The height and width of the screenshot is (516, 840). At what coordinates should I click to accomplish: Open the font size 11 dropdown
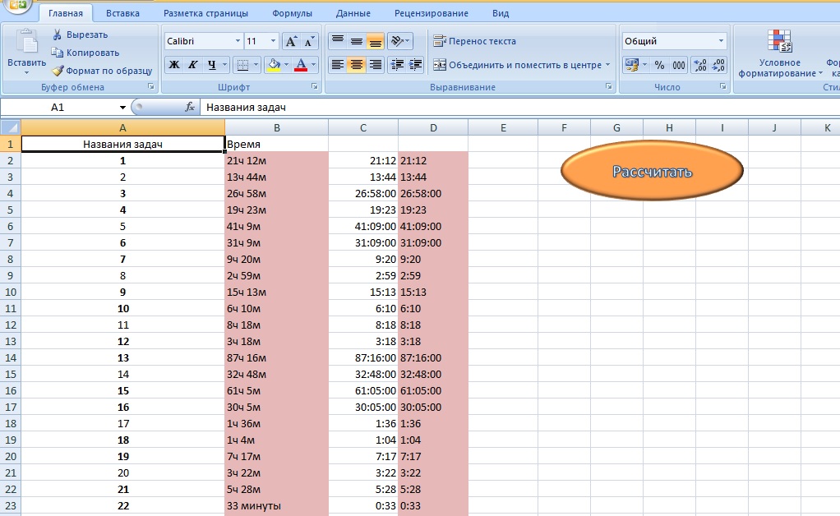(x=273, y=41)
